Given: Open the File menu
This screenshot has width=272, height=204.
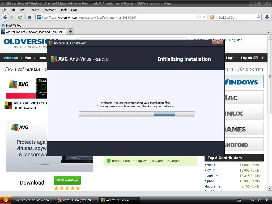Looking at the screenshot, I should click(4, 10).
